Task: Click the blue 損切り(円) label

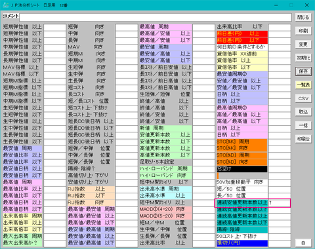Action: pos(242,243)
